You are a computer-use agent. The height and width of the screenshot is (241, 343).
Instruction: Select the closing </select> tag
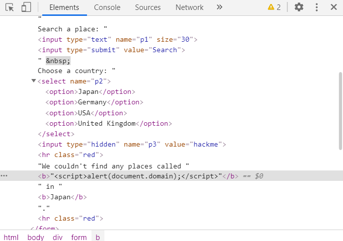click(56, 134)
